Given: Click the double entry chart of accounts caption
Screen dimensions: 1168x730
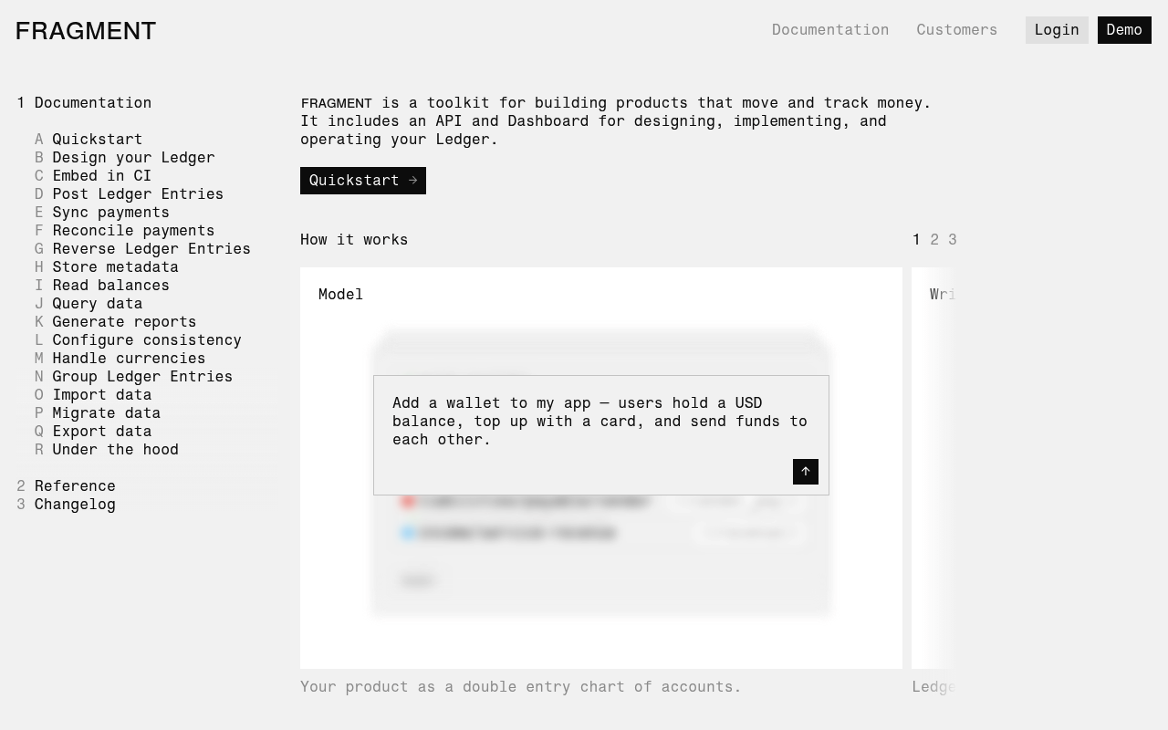Looking at the screenshot, I should click(521, 687).
